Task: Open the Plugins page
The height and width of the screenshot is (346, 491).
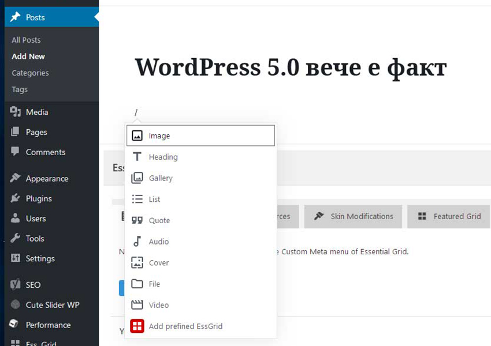Action: pos(39,198)
